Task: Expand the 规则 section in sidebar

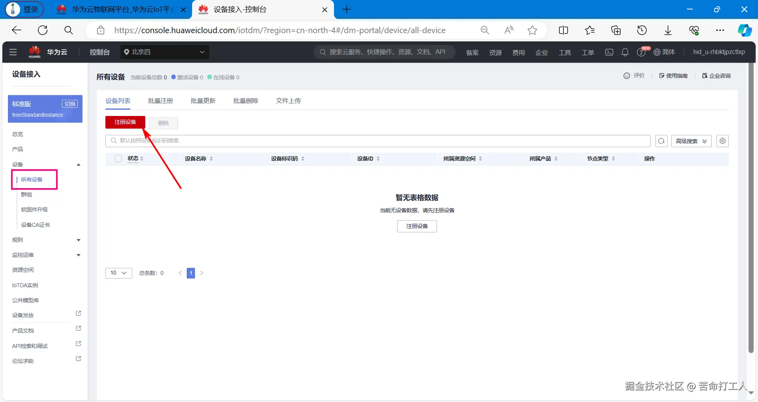Action: [x=78, y=240]
